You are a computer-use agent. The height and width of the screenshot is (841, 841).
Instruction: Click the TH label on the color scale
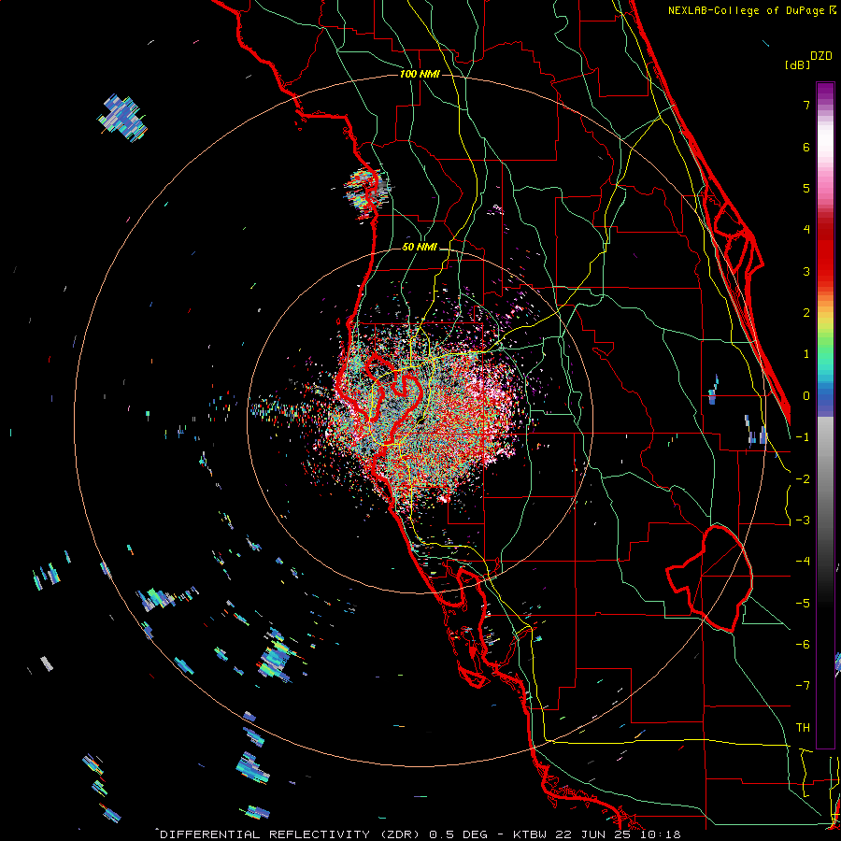(x=803, y=728)
